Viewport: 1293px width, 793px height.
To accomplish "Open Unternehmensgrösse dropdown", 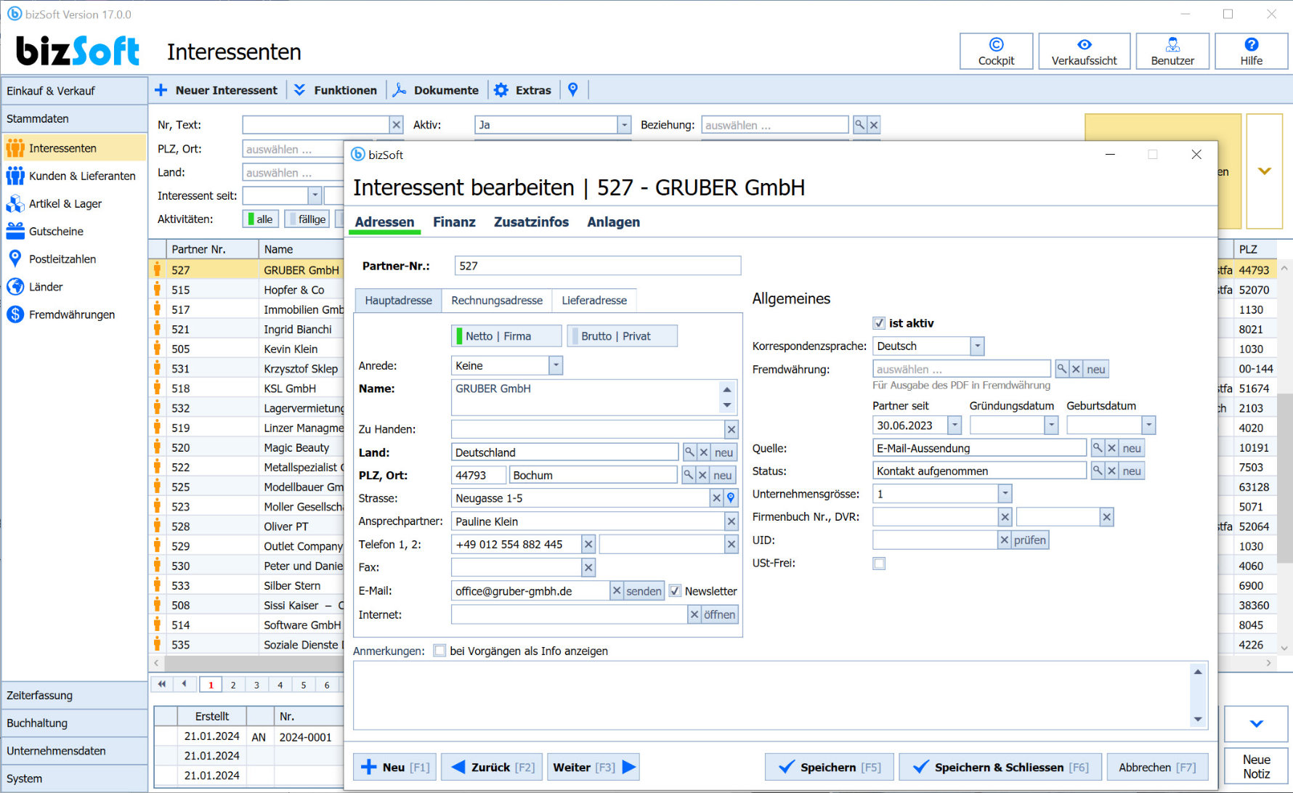I will click(1005, 494).
